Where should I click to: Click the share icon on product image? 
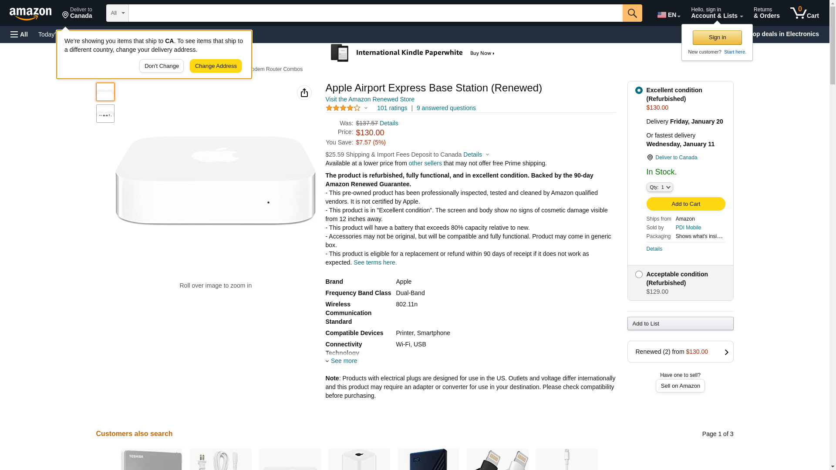[x=304, y=93]
